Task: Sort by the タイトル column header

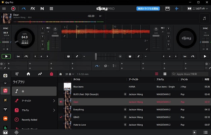Action: pos(77,79)
